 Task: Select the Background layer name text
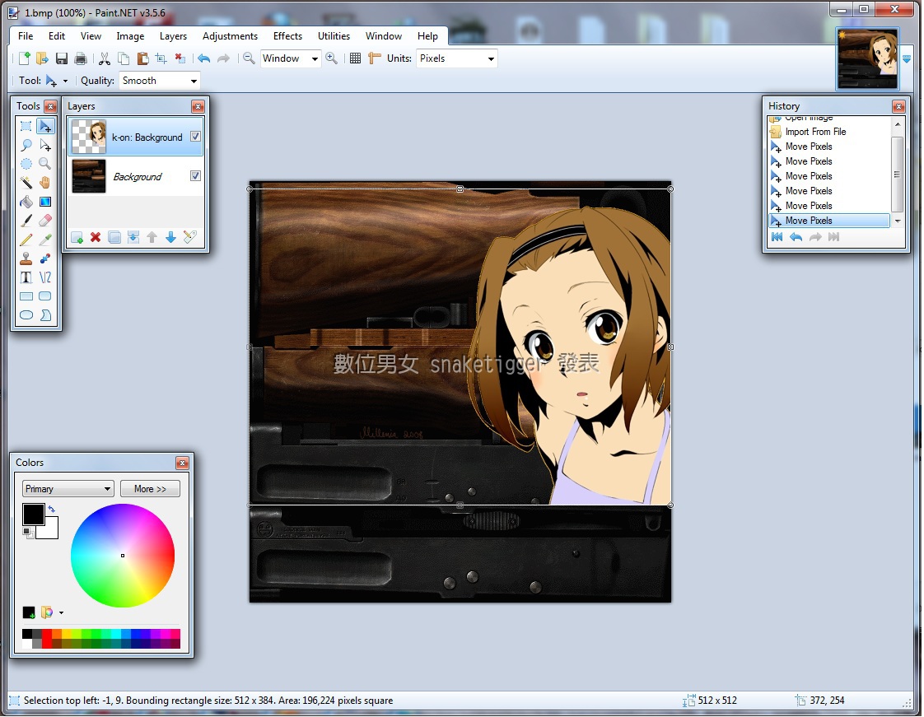point(138,177)
